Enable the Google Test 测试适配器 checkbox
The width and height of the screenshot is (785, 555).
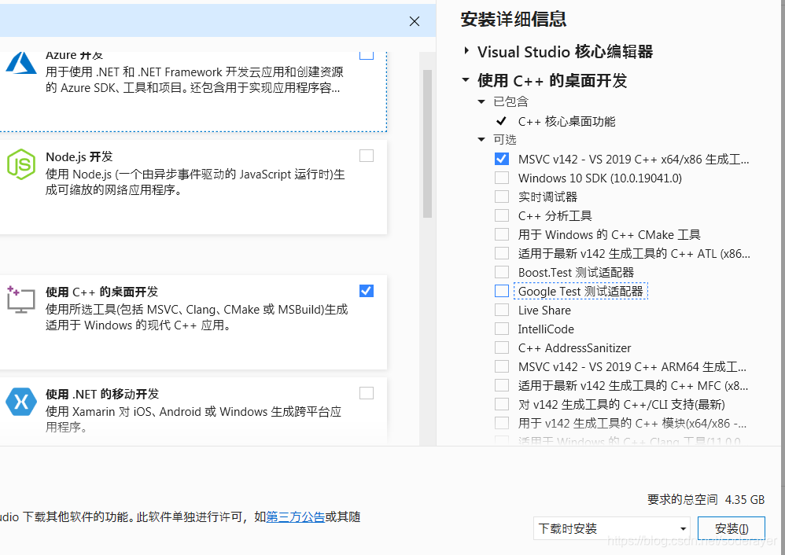point(502,291)
